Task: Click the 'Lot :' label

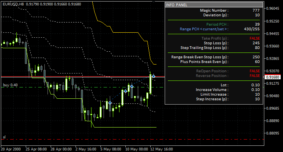Action: coord(225,85)
